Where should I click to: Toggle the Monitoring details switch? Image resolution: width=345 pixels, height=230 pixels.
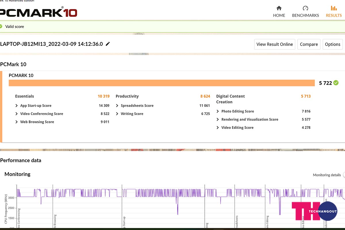[x=344, y=175]
